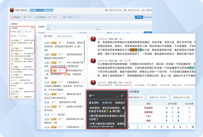Click the blue 15 badge beside 我蒸的馒头
The image size is (203, 137).
coord(47,119)
